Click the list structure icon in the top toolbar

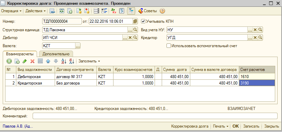coord(96,11)
